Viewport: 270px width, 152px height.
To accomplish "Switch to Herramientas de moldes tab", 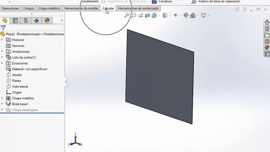I will pyautogui.click(x=81, y=8).
